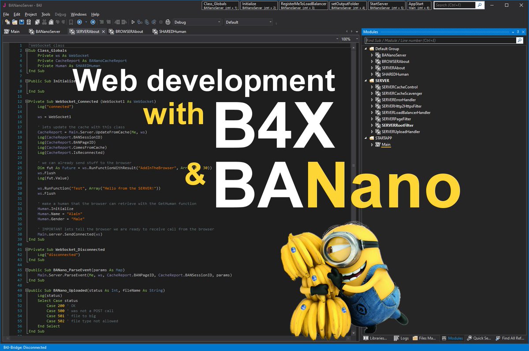Image resolution: width=529 pixels, height=351 pixels.
Task: Collapse the SERVER group in the Modules tree
Action: tap(366, 81)
